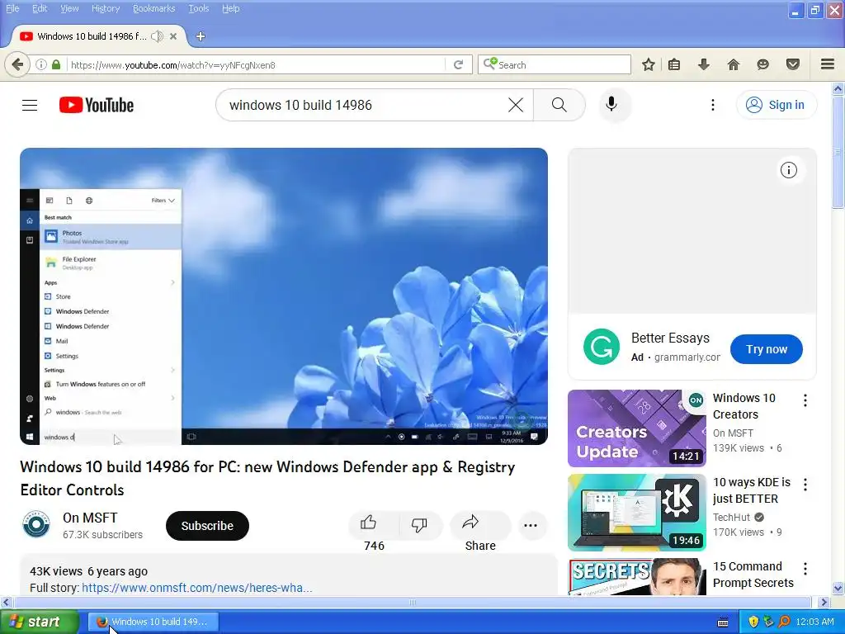845x634 pixels.
Task: Click Try now on Grammarly ad
Action: (x=767, y=349)
